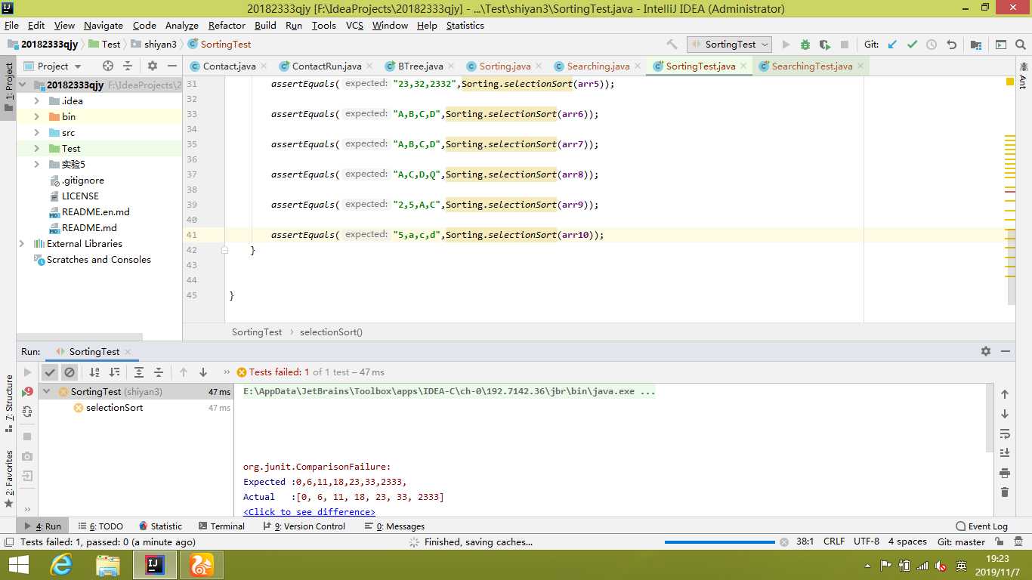Open the SortingTest run configuration dropdown
1032x580 pixels.
(x=729, y=45)
